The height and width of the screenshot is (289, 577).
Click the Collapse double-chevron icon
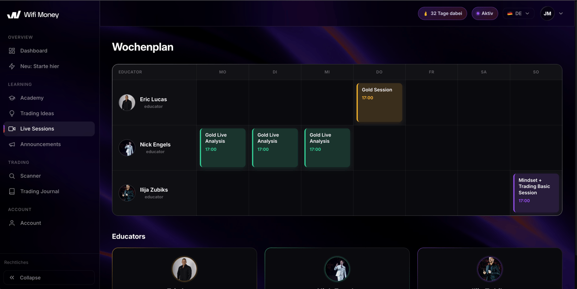(x=12, y=278)
